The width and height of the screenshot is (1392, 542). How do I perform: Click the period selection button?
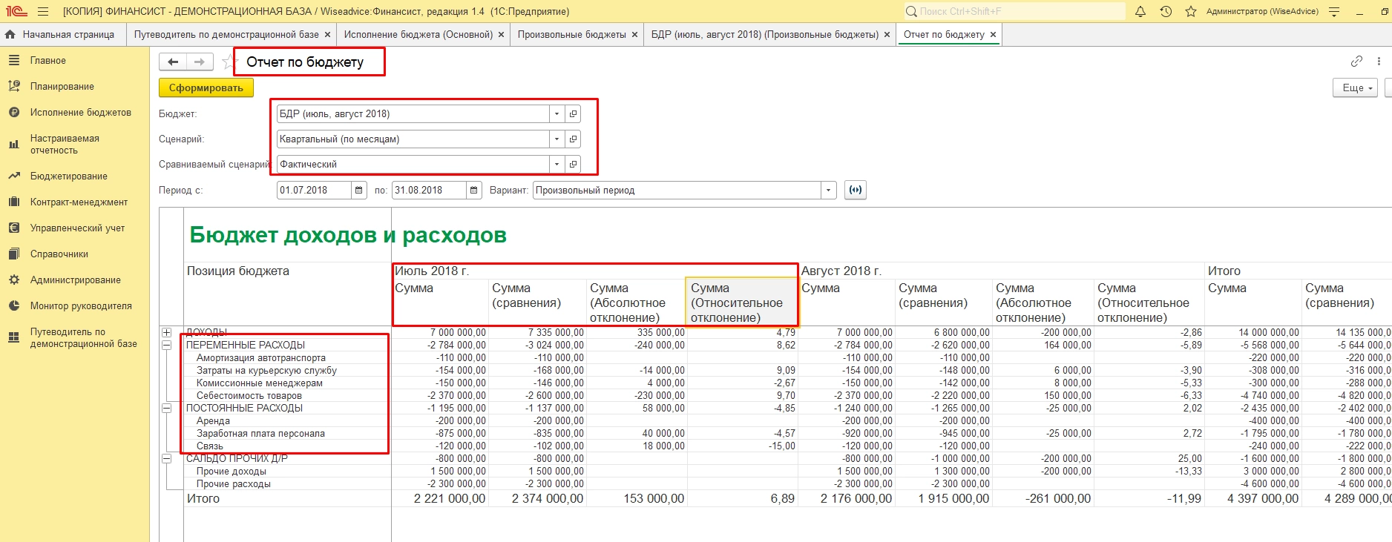[x=856, y=191]
